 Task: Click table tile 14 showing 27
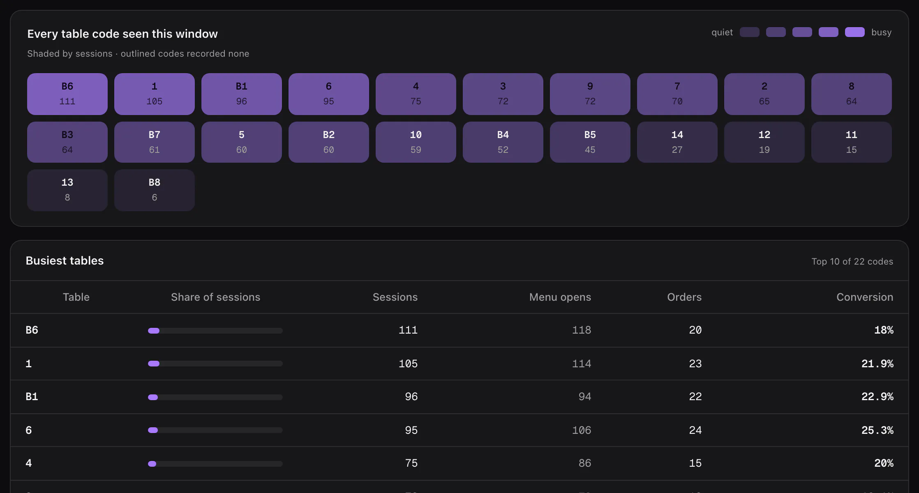677,142
